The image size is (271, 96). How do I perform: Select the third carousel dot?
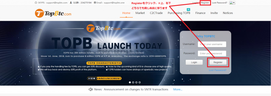(136, 82)
